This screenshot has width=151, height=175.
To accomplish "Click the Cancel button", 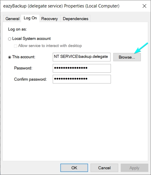I will point(104,168).
